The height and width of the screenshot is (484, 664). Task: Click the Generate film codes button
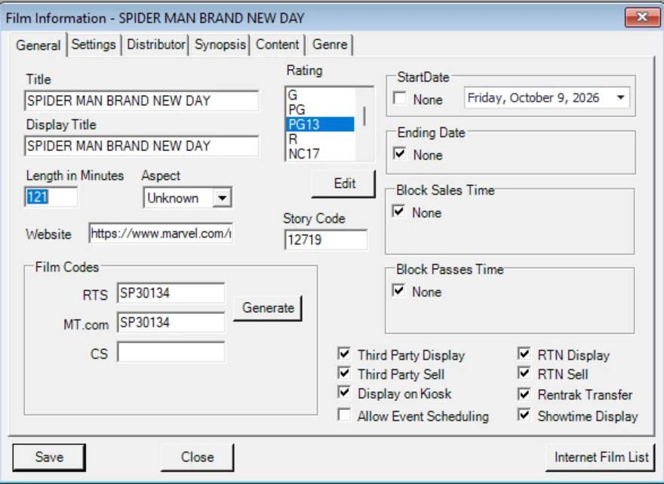268,308
